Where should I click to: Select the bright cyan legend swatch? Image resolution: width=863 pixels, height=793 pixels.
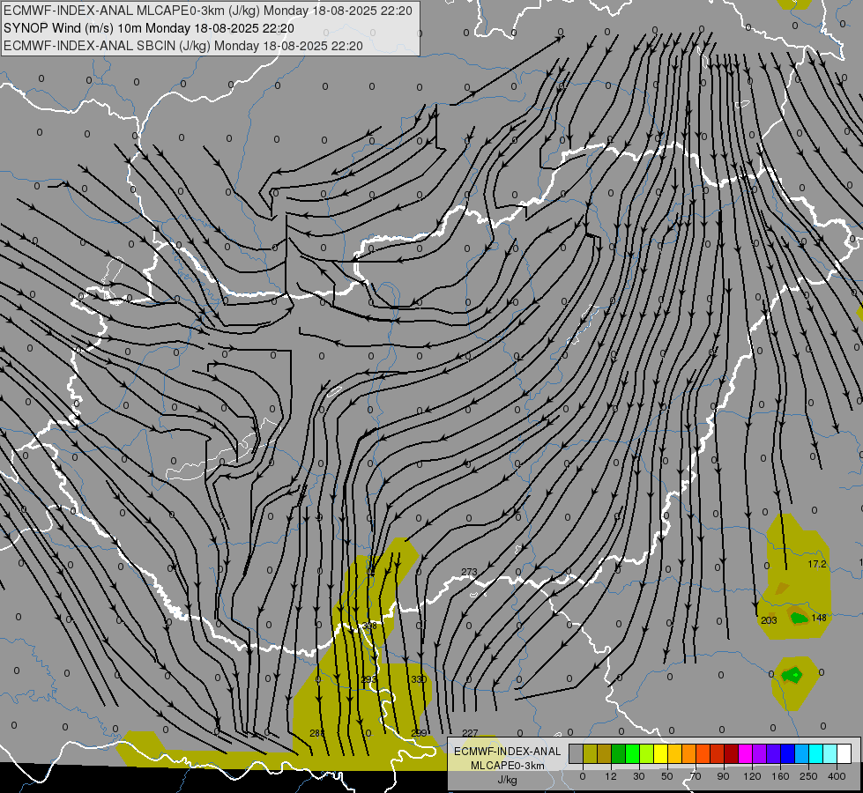coord(816,753)
